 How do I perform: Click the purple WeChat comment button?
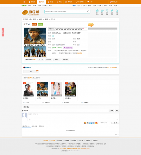click(x=68, y=48)
